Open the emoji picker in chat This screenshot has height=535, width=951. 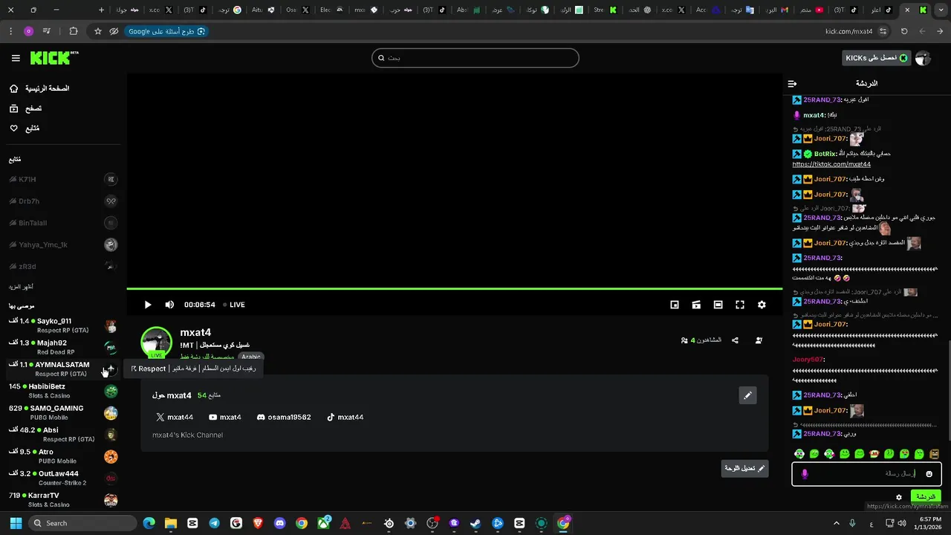coord(929,474)
